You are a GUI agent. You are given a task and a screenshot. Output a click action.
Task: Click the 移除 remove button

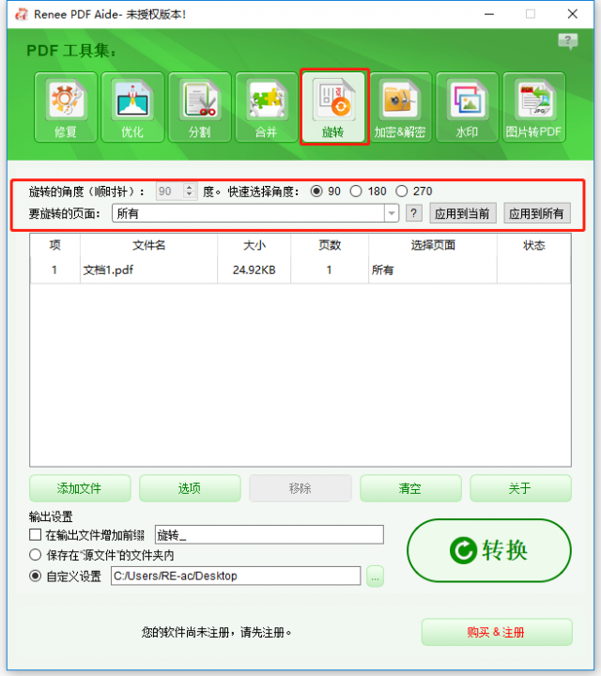pos(300,488)
